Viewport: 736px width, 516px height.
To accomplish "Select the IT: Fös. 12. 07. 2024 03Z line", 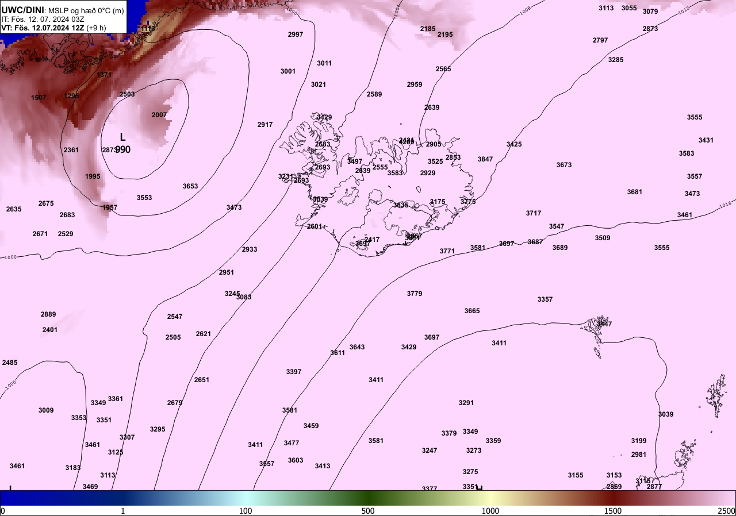I will coord(43,19).
